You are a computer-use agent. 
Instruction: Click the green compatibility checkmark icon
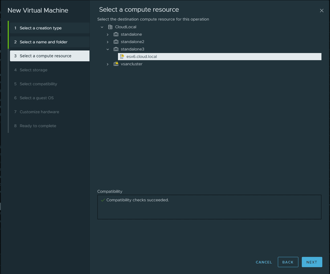tap(103, 200)
